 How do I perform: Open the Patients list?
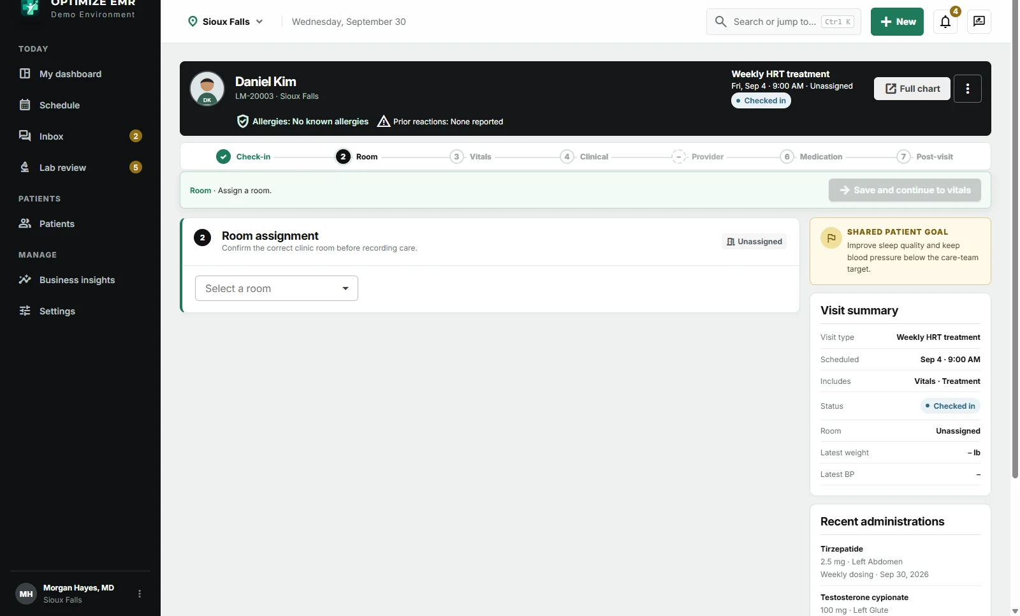[x=80, y=224]
